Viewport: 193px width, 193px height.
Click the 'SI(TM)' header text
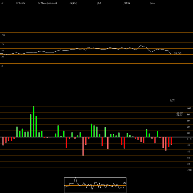tap(73, 3)
